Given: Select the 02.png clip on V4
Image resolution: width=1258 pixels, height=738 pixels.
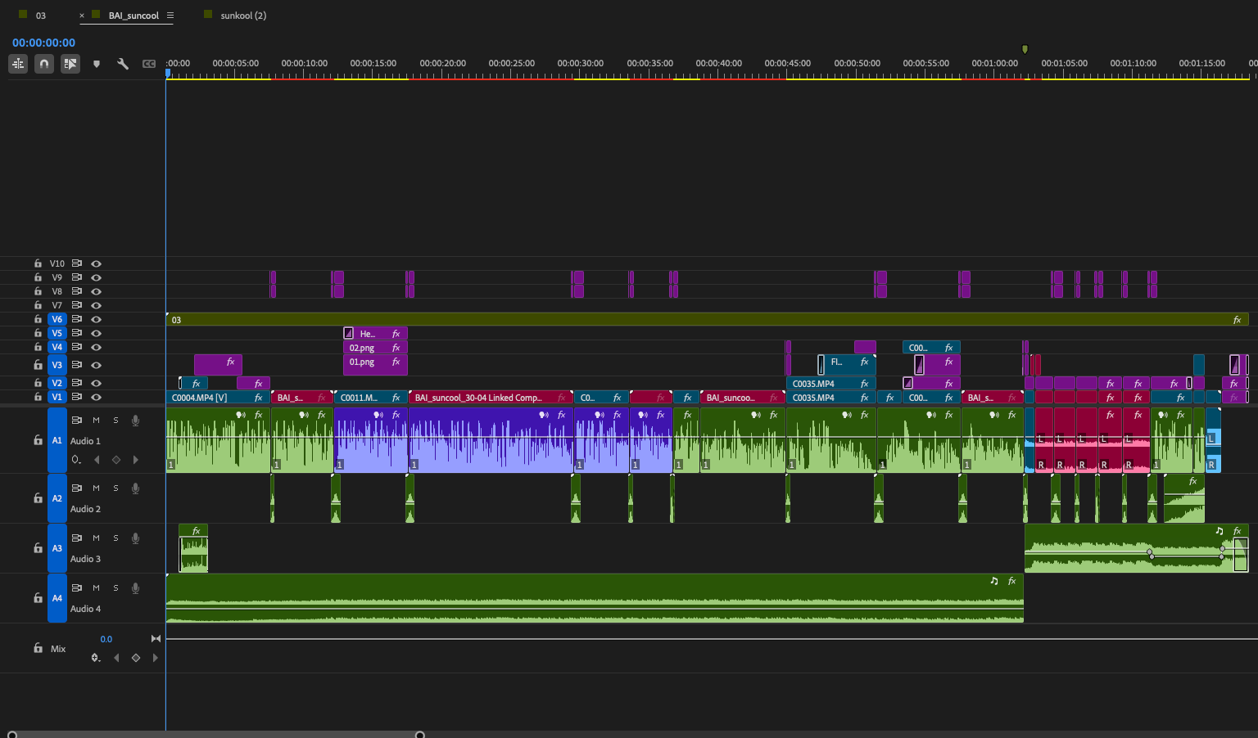Looking at the screenshot, I should pyautogui.click(x=375, y=348).
